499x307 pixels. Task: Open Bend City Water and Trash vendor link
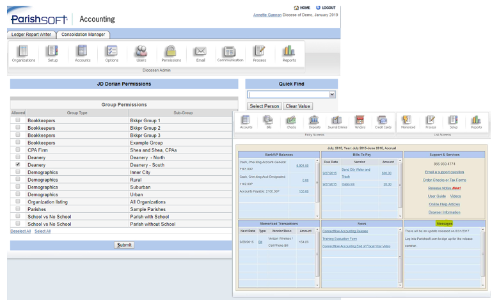point(356,173)
